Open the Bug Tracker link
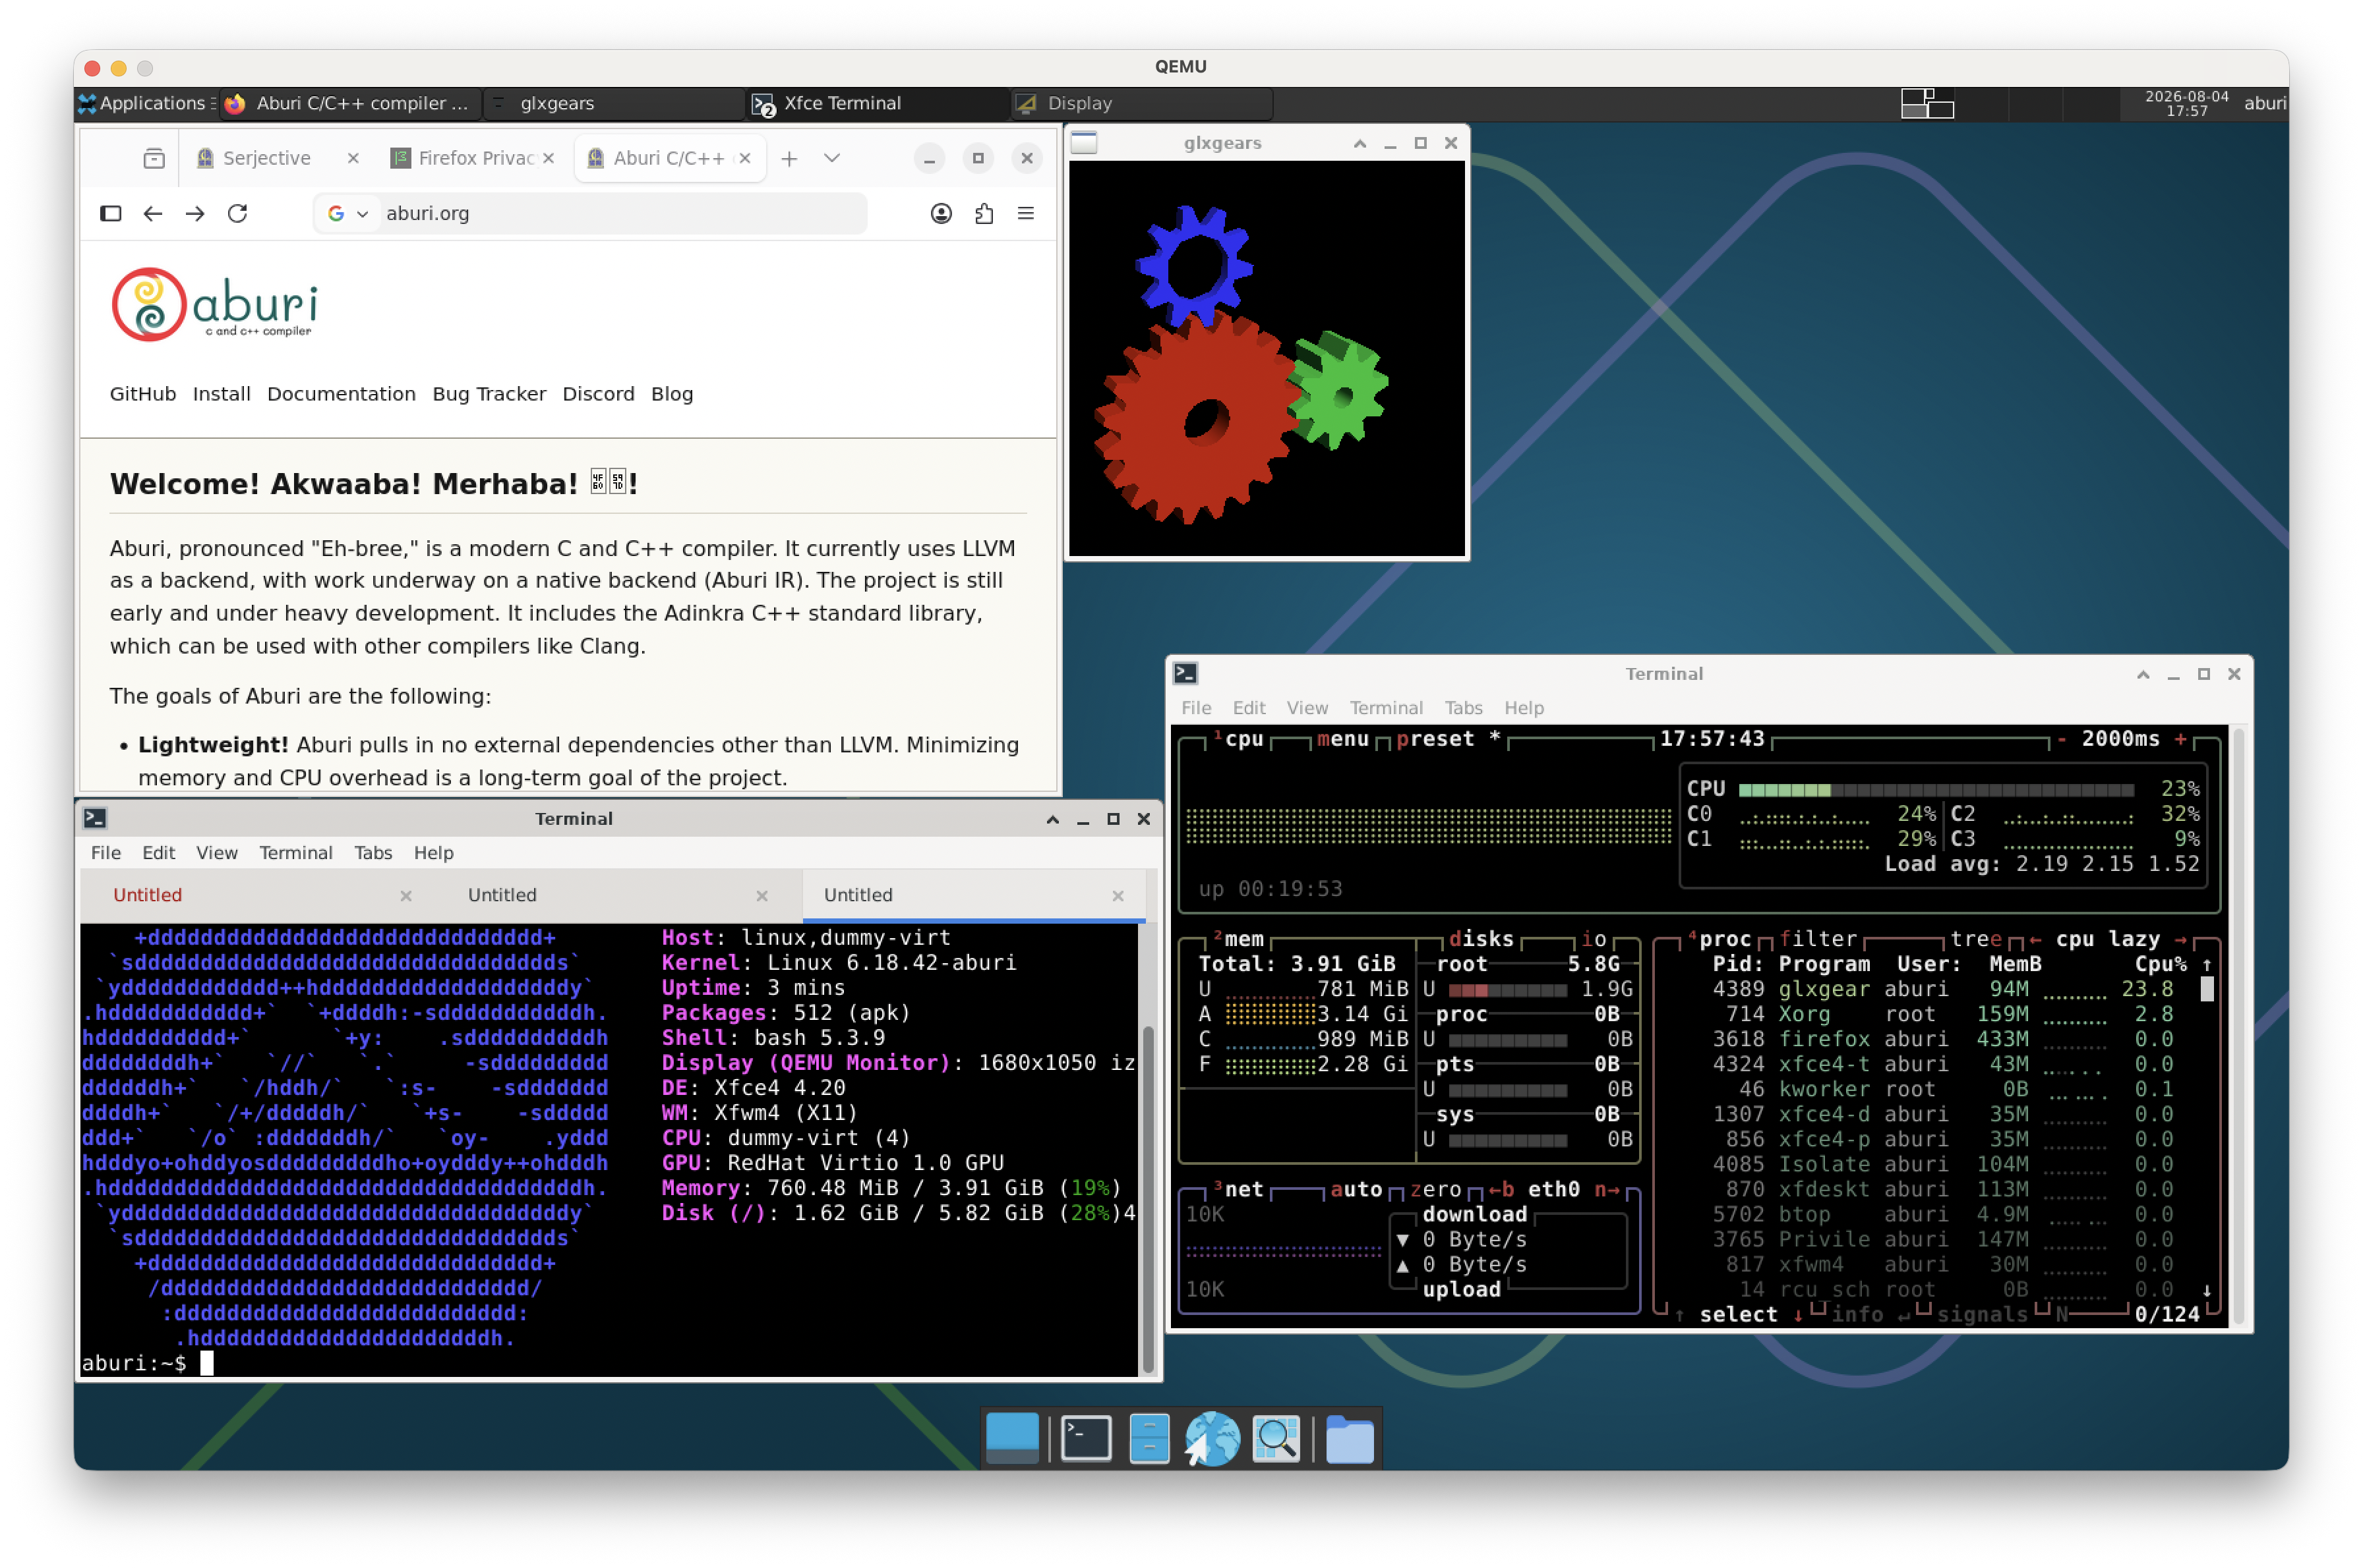Screen dimensions: 2363x1568 click(489, 394)
